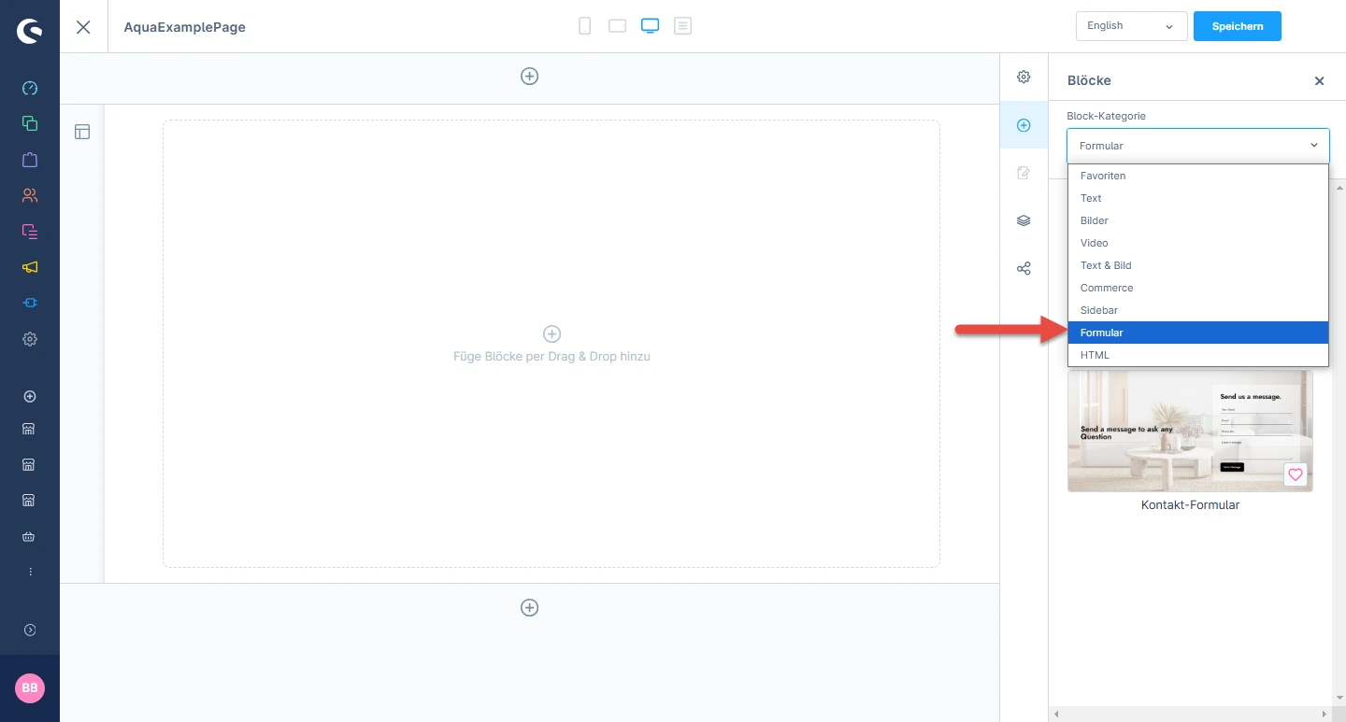This screenshot has height=722, width=1346.
Task: Open the English language dropdown
Action: pos(1131,26)
